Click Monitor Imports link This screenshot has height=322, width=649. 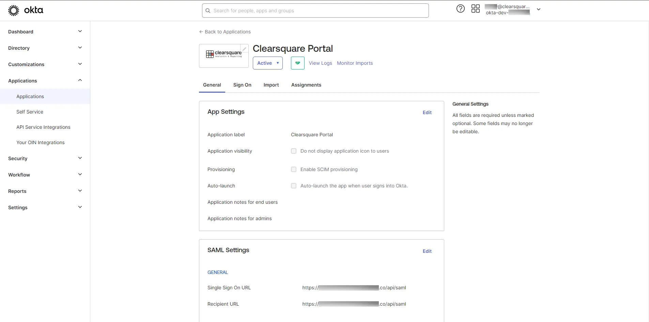point(355,63)
